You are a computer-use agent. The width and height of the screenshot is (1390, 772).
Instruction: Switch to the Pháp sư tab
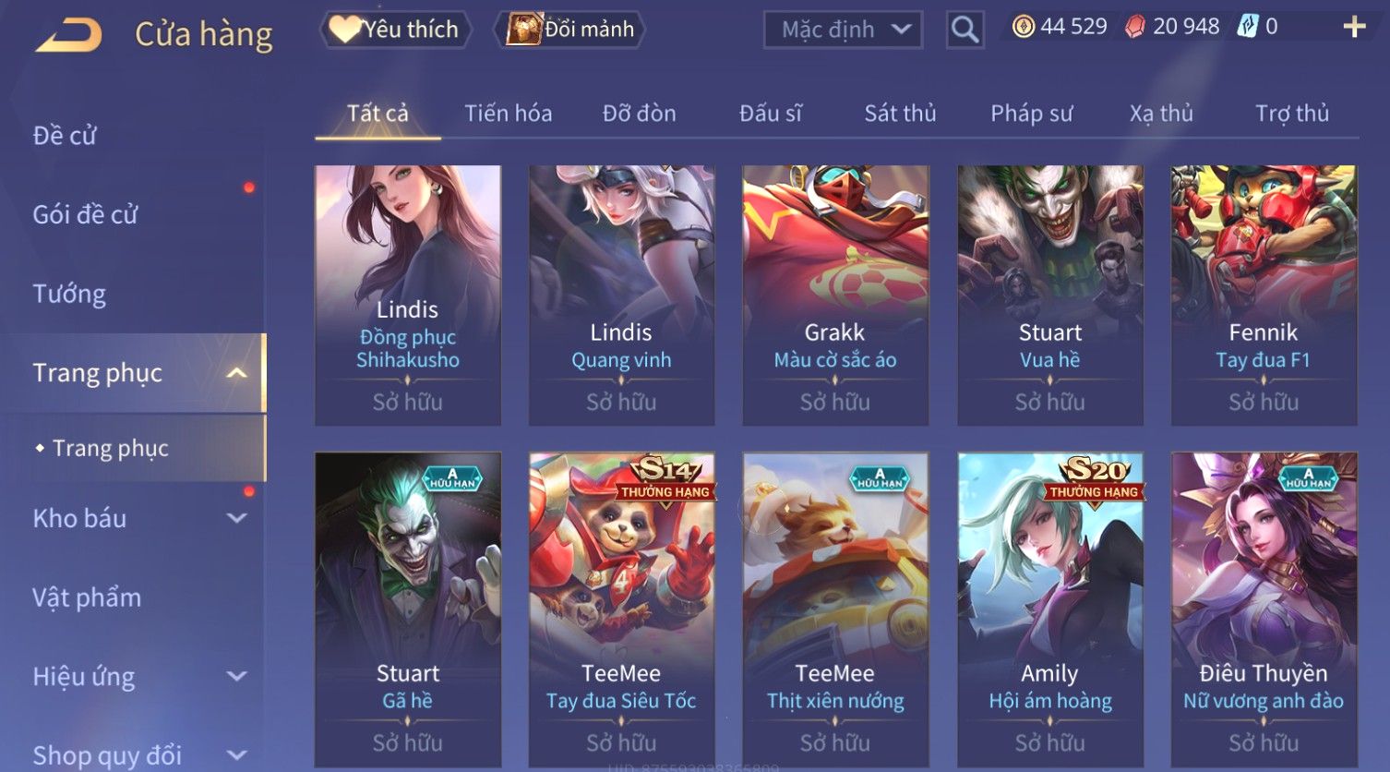[x=1032, y=114]
